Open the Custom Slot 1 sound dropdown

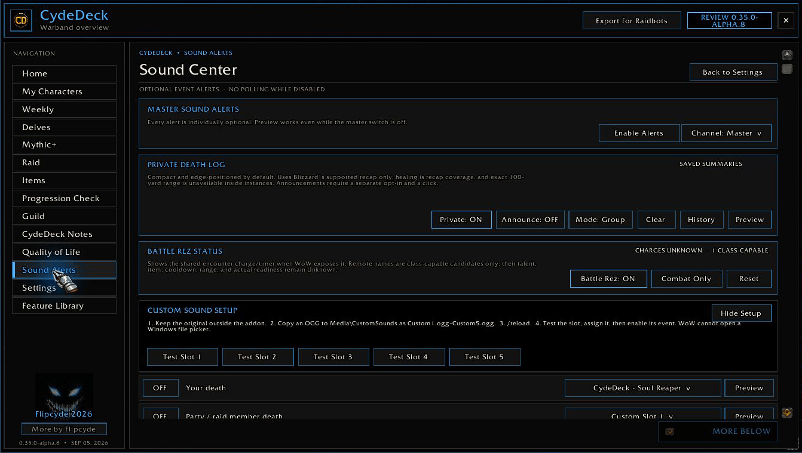point(642,413)
